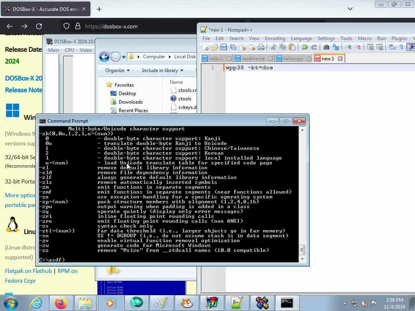Switch to the hello.c tab
The height and width of the screenshot is (311, 415).
(x=216, y=59)
